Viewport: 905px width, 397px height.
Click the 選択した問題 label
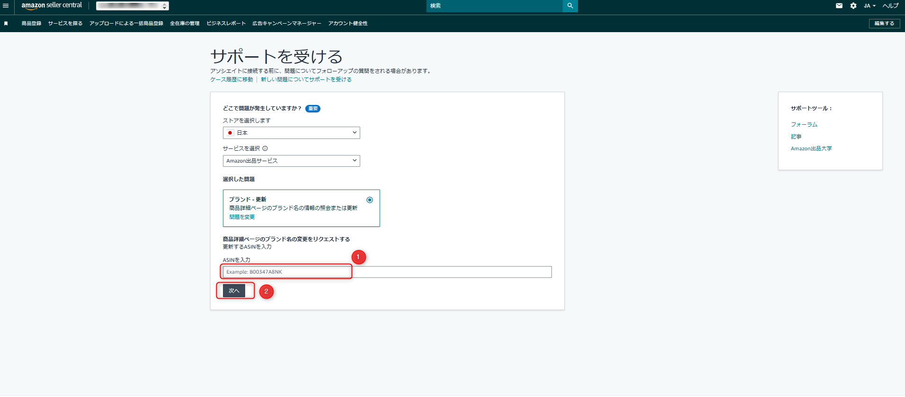coord(239,179)
